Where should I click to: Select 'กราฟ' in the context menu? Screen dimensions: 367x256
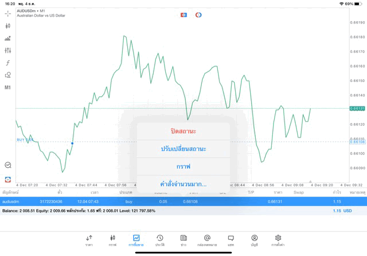[183, 167]
